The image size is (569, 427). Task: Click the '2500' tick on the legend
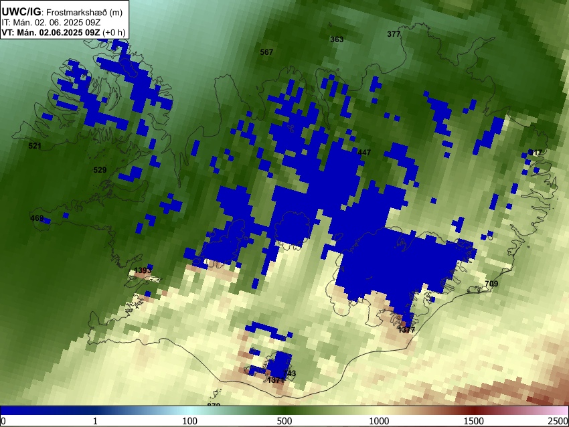coord(558,421)
